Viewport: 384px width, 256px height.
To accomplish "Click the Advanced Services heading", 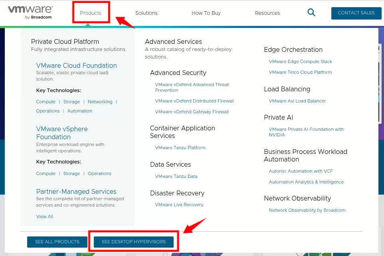I will [173, 41].
